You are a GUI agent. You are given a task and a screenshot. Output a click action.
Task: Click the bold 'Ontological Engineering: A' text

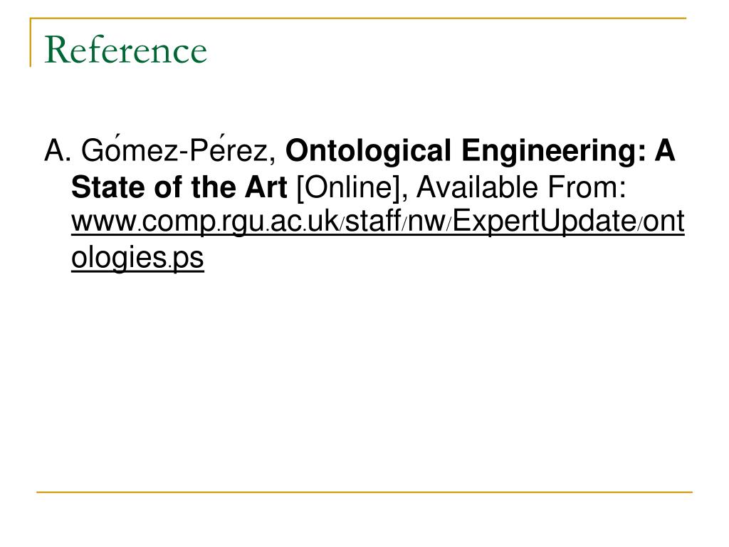click(x=480, y=151)
